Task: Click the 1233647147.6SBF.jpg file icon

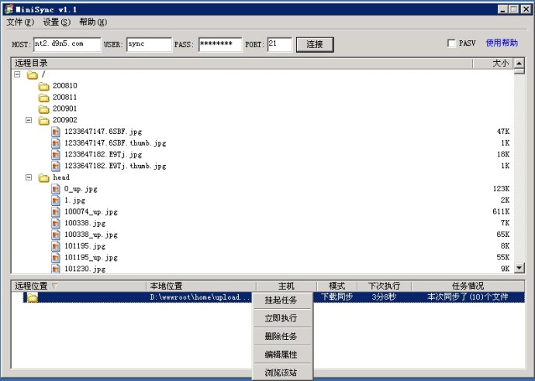Action: (x=56, y=132)
